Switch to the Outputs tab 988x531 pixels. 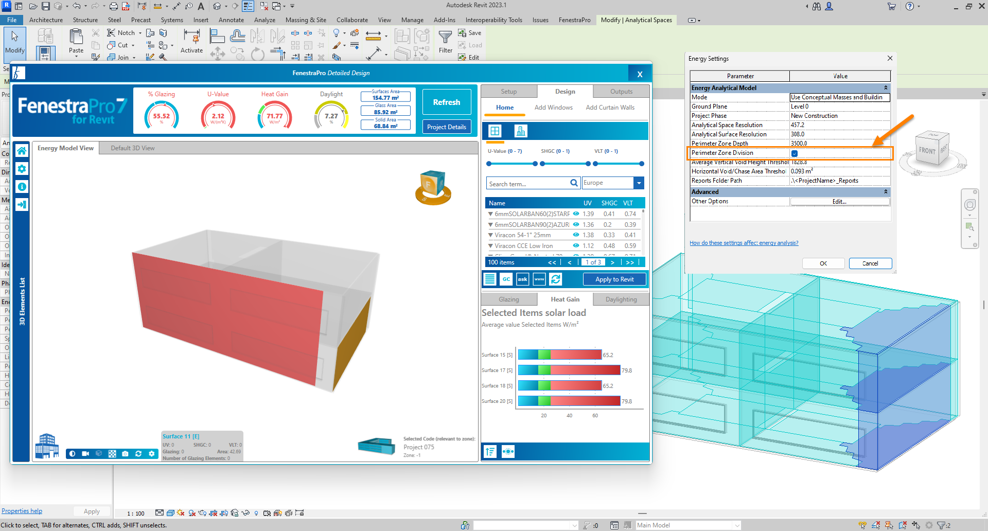(x=621, y=92)
